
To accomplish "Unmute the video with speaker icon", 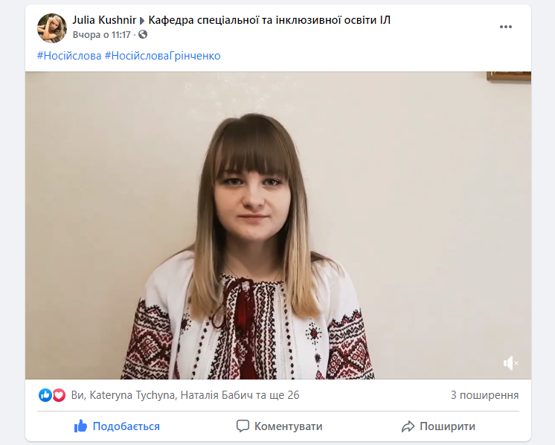I will 511,363.
